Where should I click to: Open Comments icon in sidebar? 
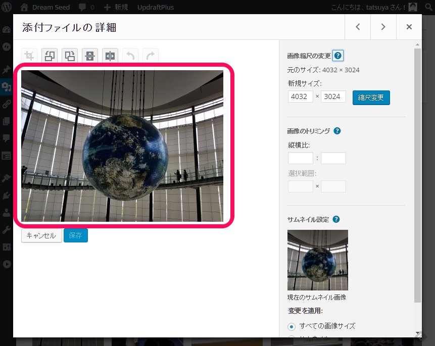[x=7, y=138]
